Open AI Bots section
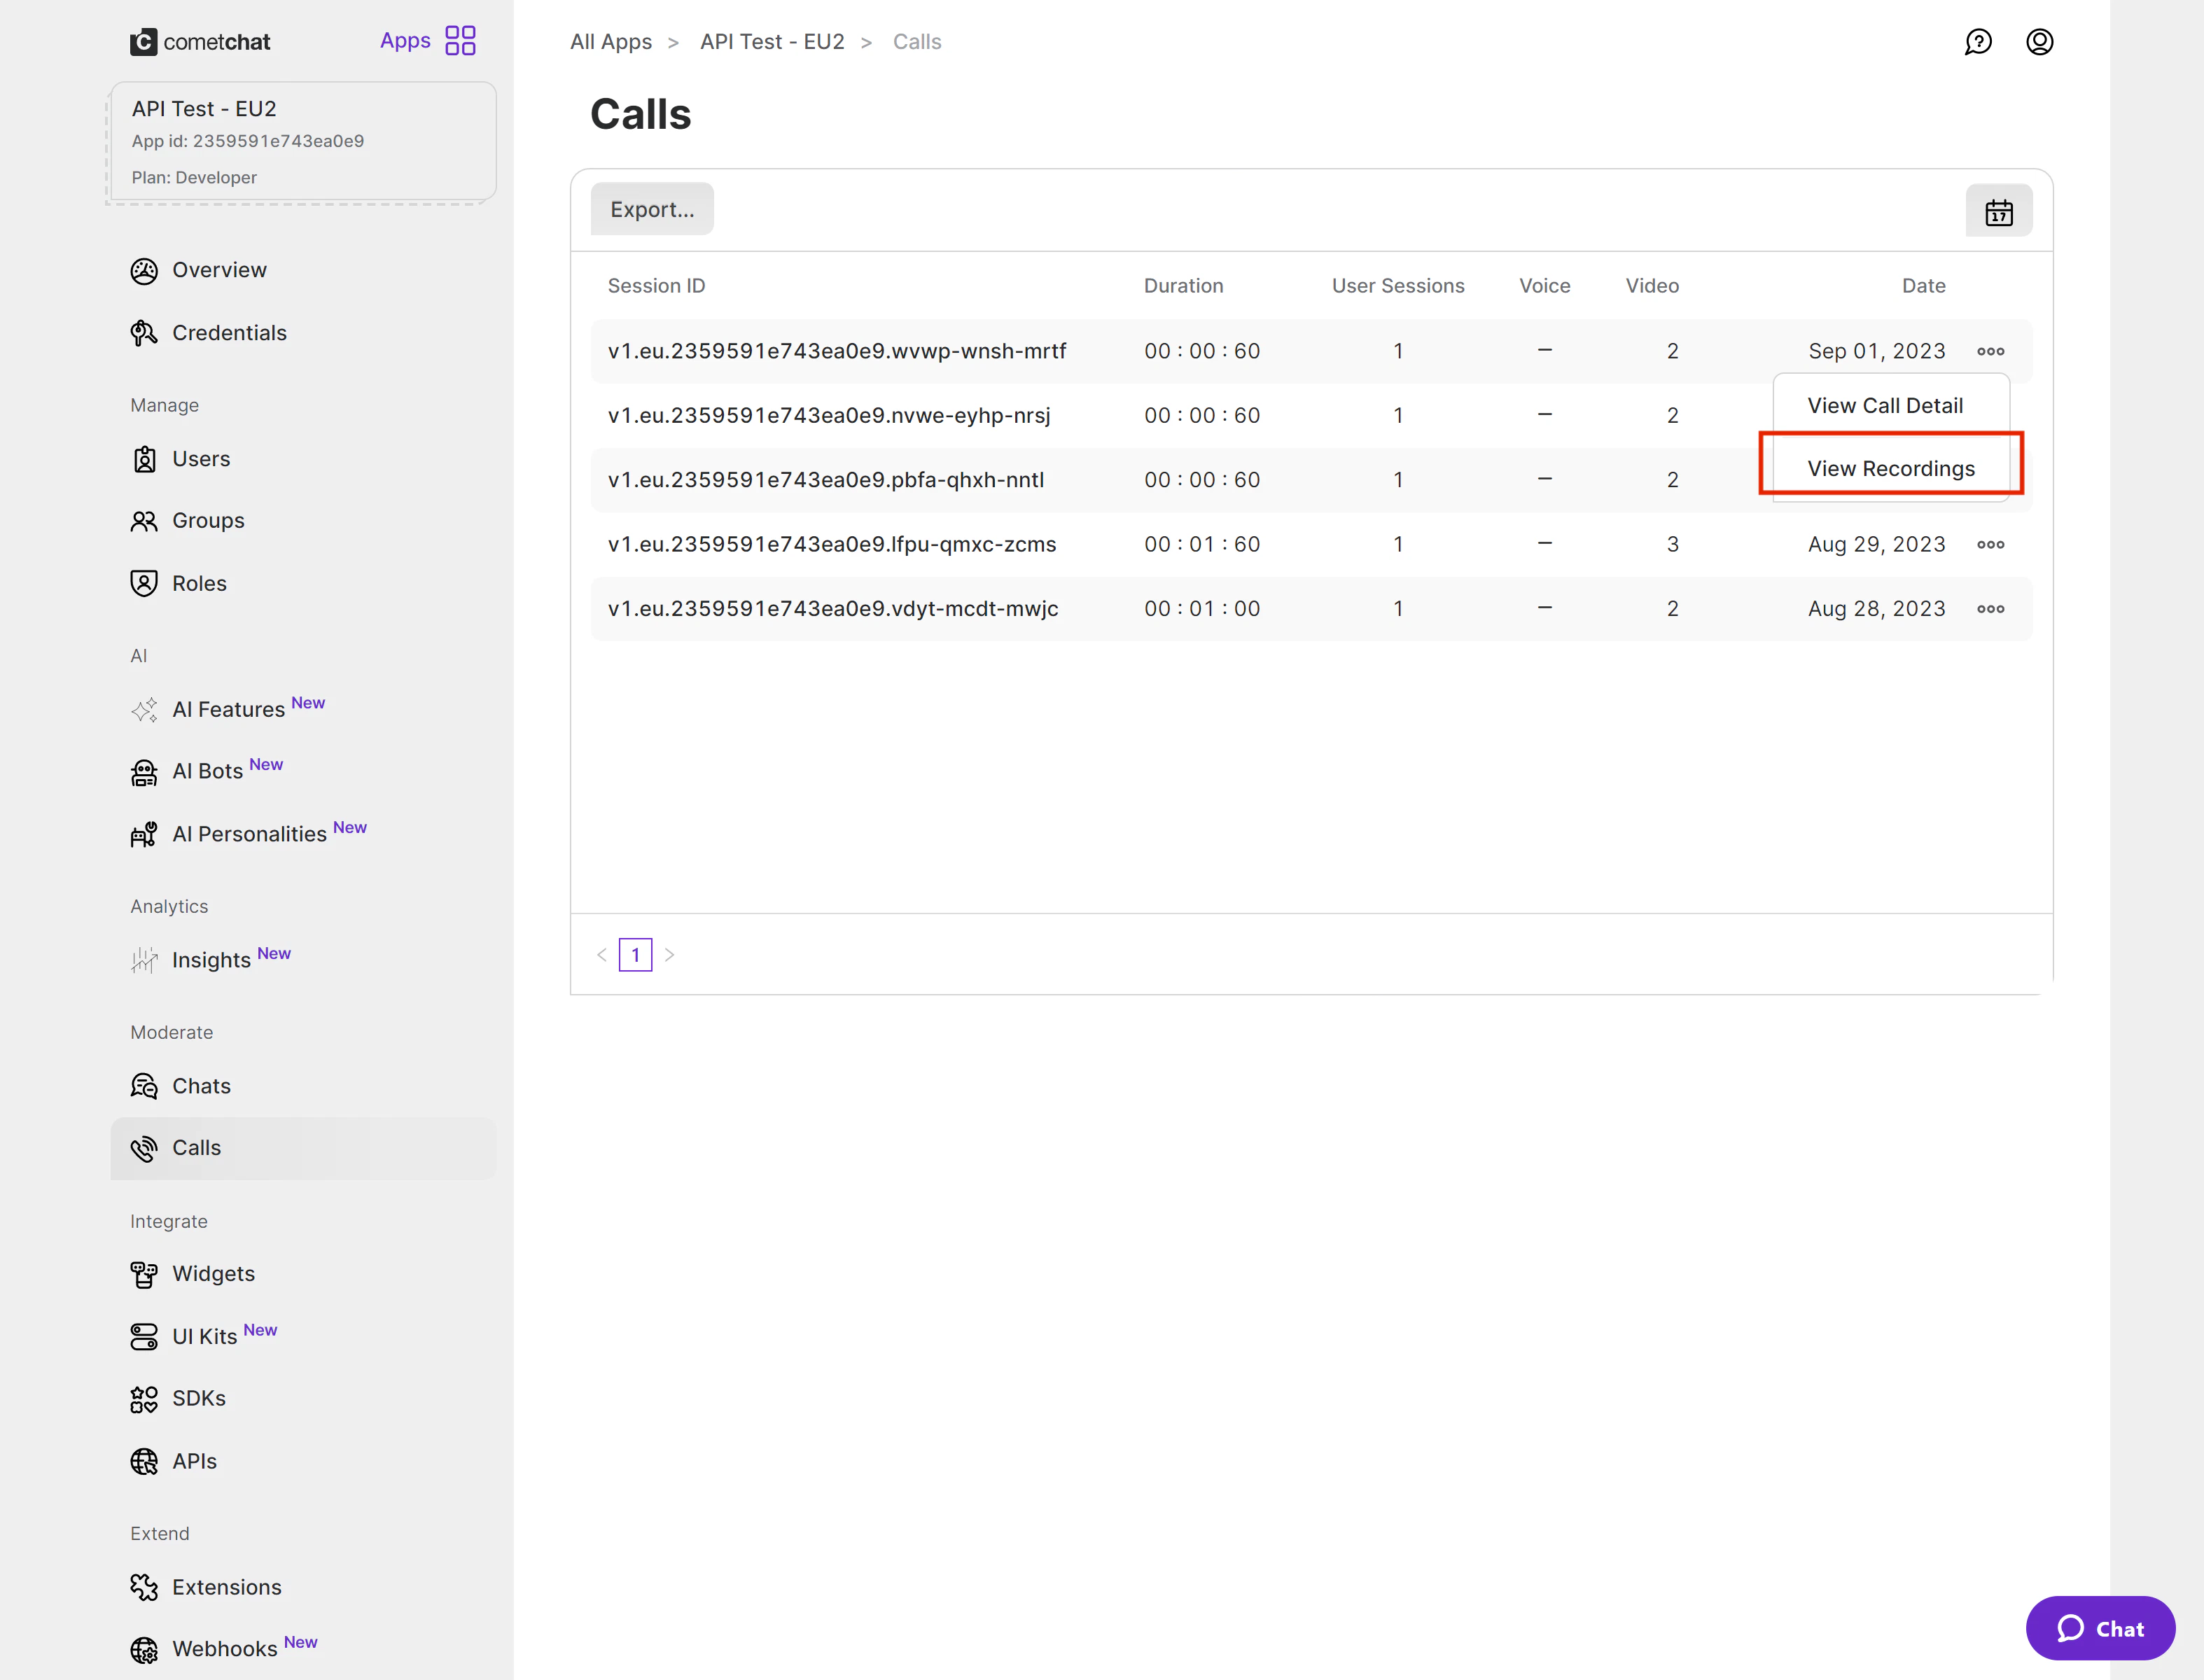Image resolution: width=2204 pixels, height=1680 pixels. point(207,771)
